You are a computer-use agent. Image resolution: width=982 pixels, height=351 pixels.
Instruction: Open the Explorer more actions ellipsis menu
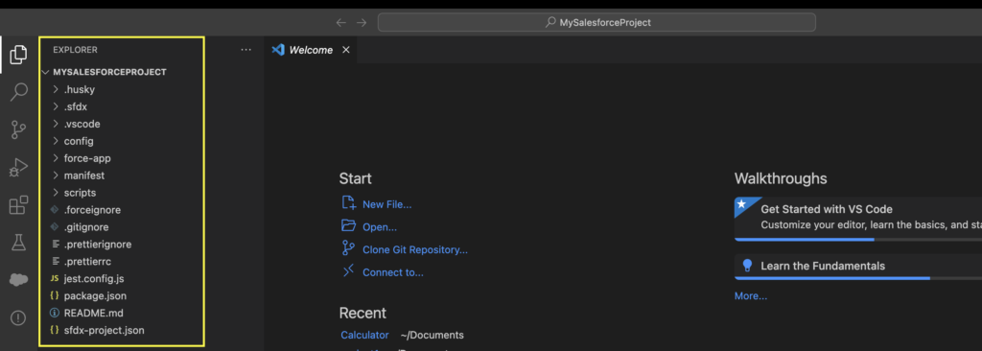click(246, 50)
